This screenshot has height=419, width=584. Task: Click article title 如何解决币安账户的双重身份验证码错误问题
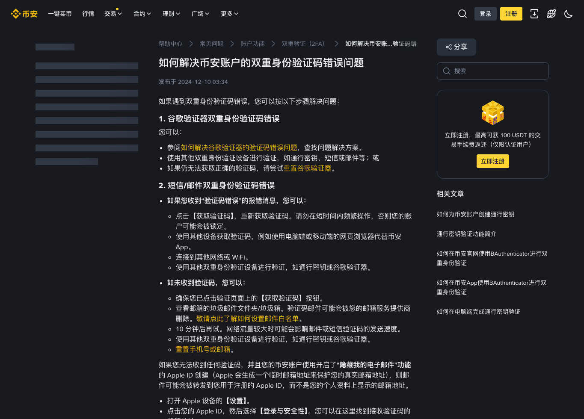click(261, 63)
